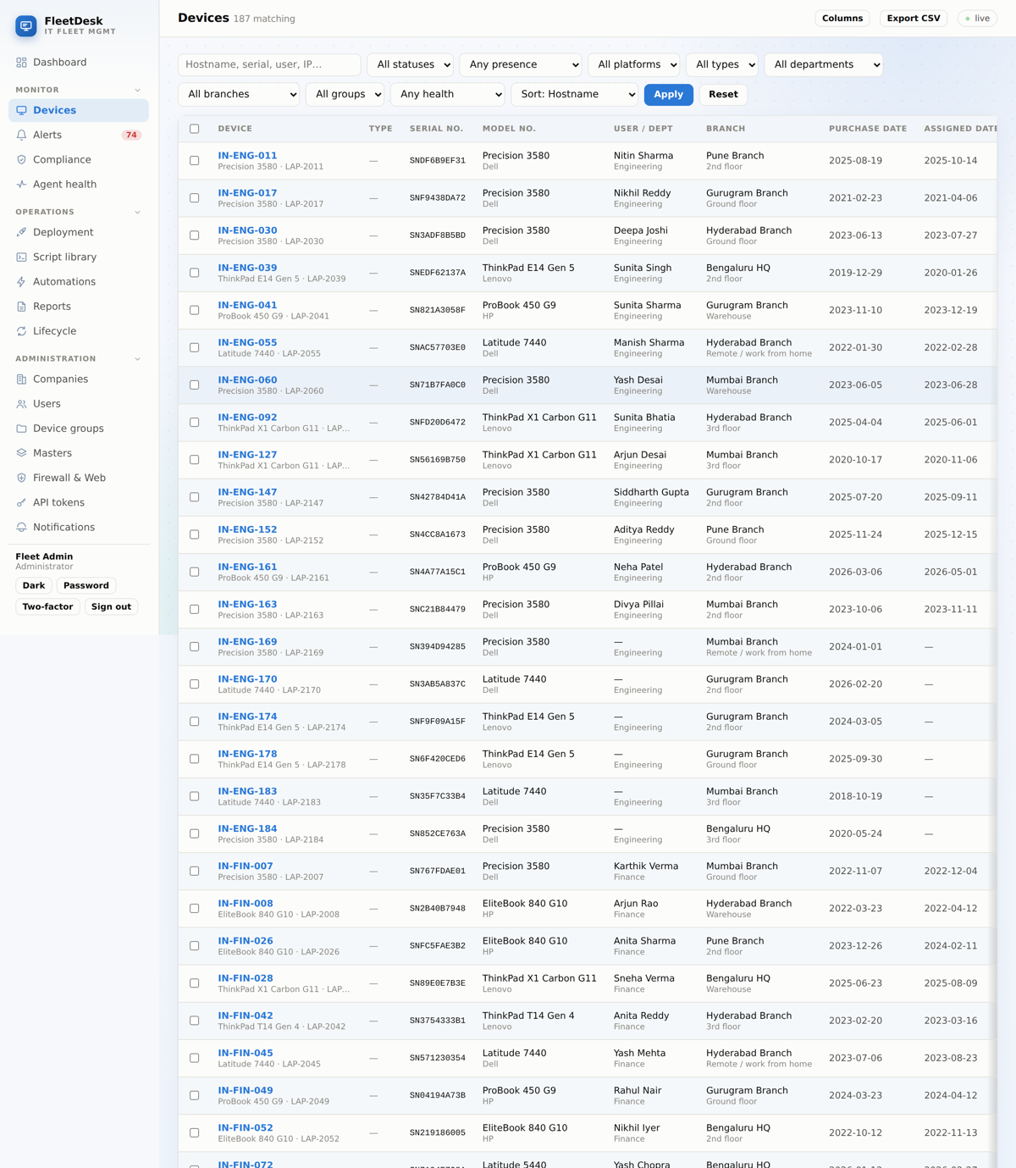The height and width of the screenshot is (1168, 1016).
Task: Click the Companies building icon
Action: coord(21,379)
